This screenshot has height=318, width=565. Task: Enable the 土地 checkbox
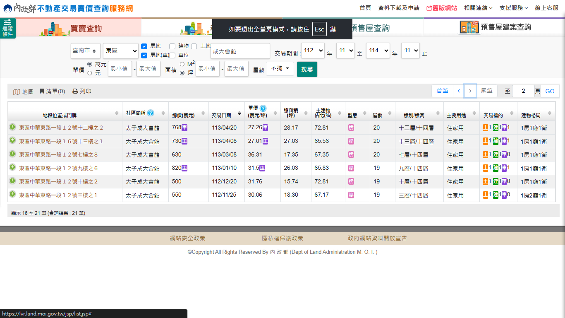point(194,46)
